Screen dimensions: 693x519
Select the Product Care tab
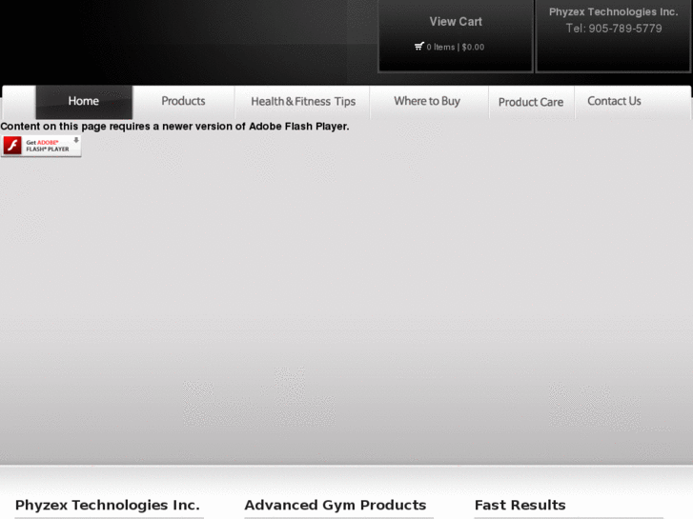point(531,102)
